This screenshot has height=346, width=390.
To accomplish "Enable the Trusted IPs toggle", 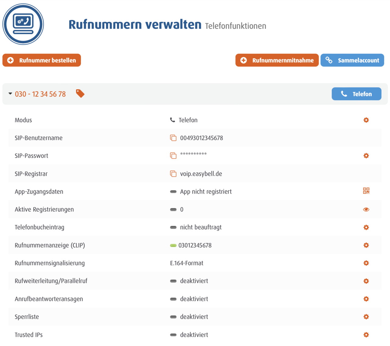I will 173,334.
